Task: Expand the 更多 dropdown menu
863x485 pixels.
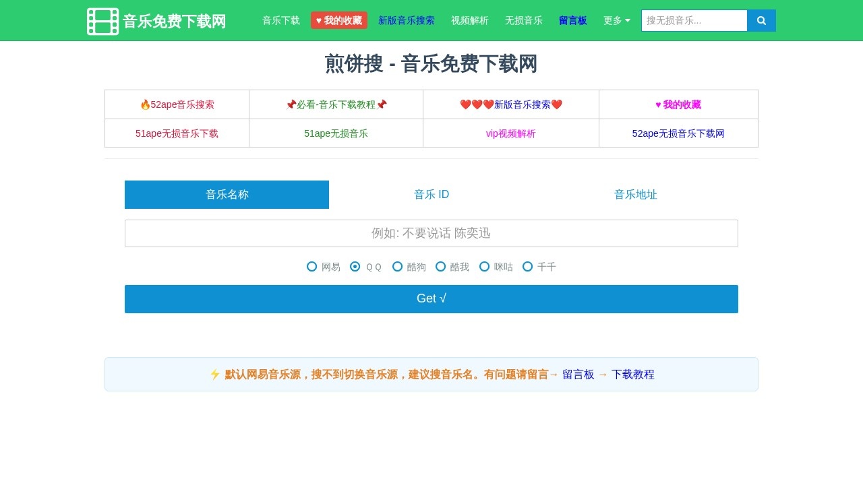Action: point(617,21)
